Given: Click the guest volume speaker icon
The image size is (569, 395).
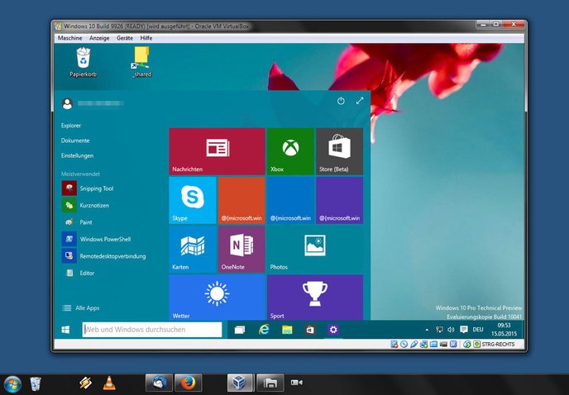Looking at the screenshot, I should [x=451, y=330].
